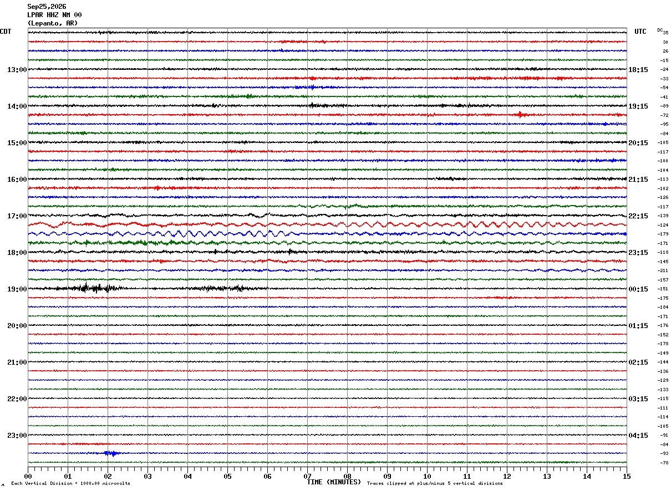Select the 07 minute axis tick label
The image size is (671, 491).
(307, 476)
